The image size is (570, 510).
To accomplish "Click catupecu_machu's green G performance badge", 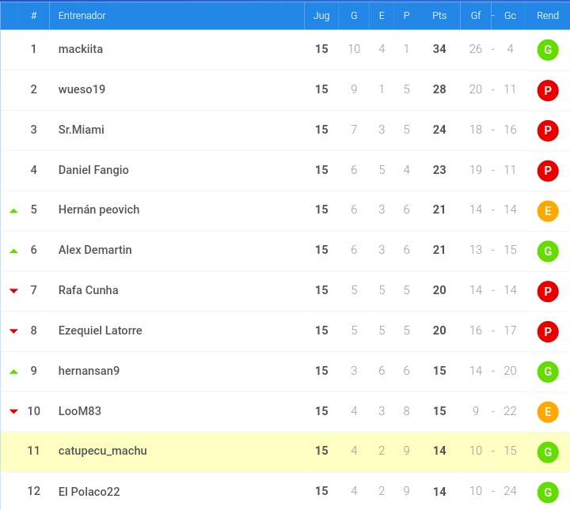I will coord(548,452).
